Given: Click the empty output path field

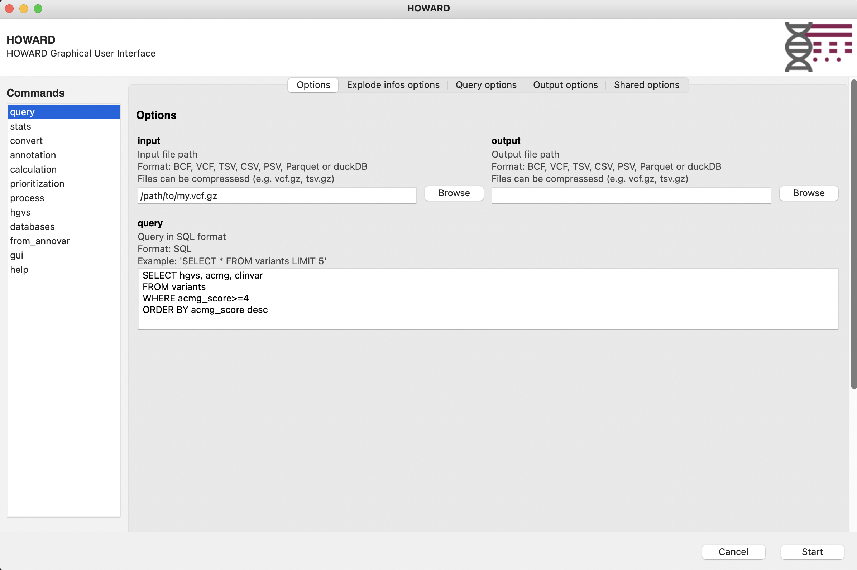Looking at the screenshot, I should pos(631,196).
